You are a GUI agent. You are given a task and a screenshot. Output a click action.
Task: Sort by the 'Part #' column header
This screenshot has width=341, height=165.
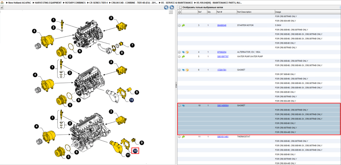[226, 12]
